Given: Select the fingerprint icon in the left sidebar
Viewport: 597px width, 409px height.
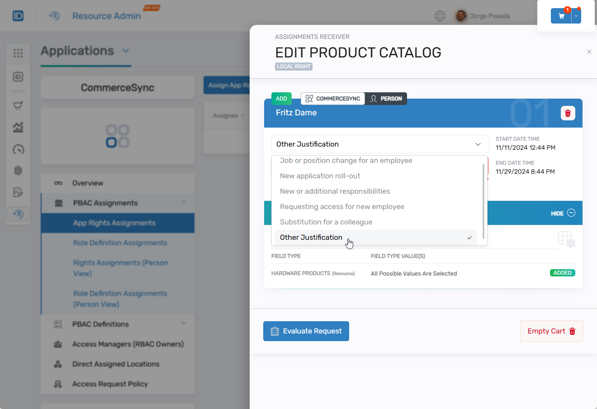Looking at the screenshot, I should point(18,171).
